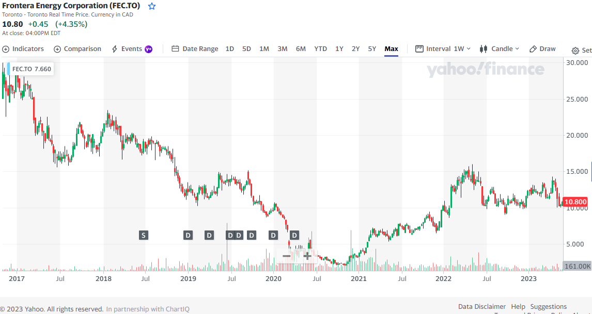Viewport: 592px width, 314px height.
Task: Select the 3M time range
Action: pyautogui.click(x=283, y=48)
